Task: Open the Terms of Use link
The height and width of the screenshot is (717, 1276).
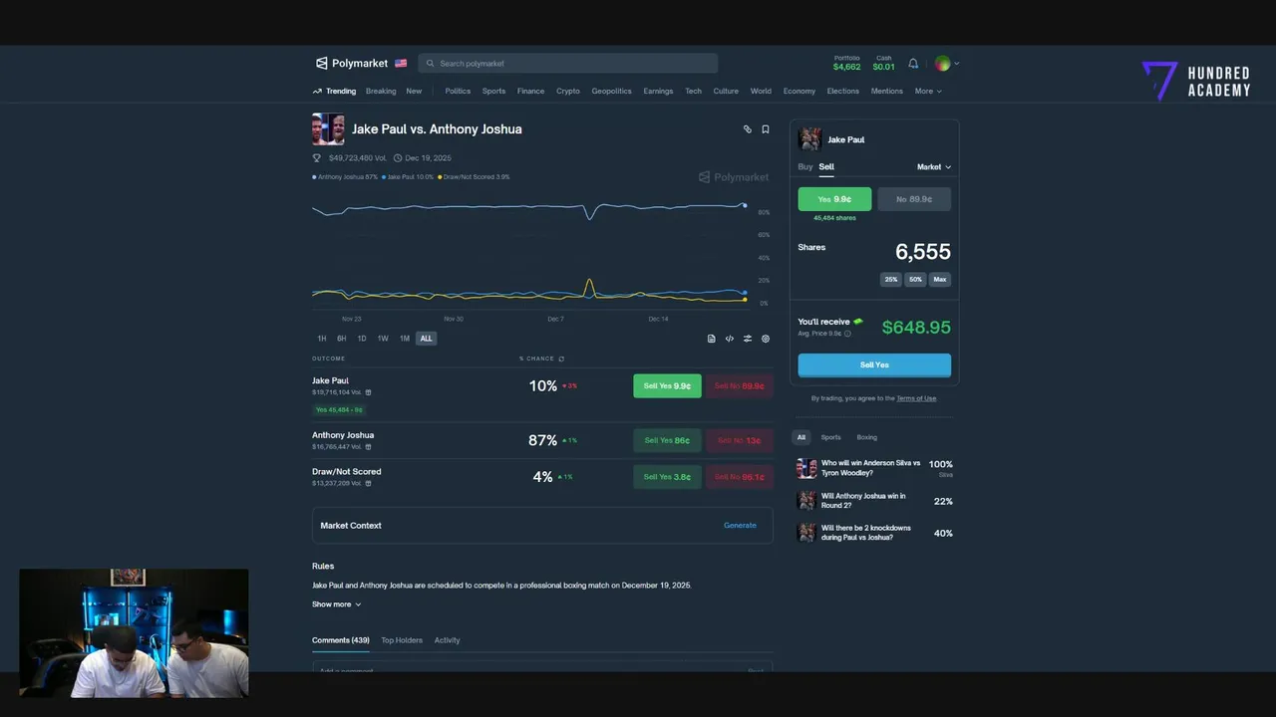Action: point(916,398)
